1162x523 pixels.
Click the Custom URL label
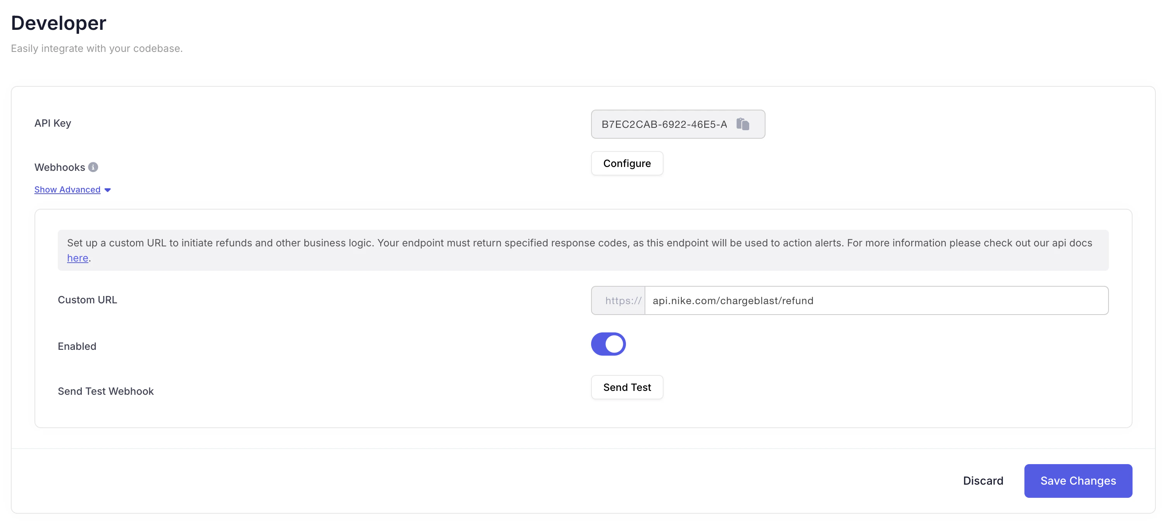88,300
